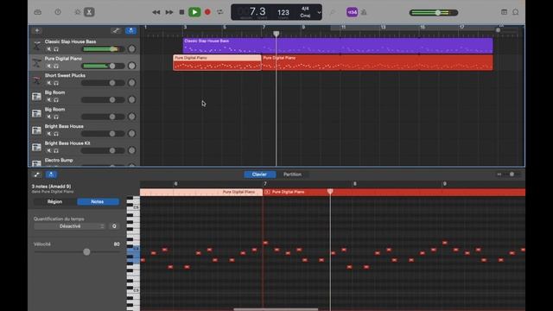
Task: Select the purple Classic Slap House Bass region
Action: pyautogui.click(x=338, y=46)
